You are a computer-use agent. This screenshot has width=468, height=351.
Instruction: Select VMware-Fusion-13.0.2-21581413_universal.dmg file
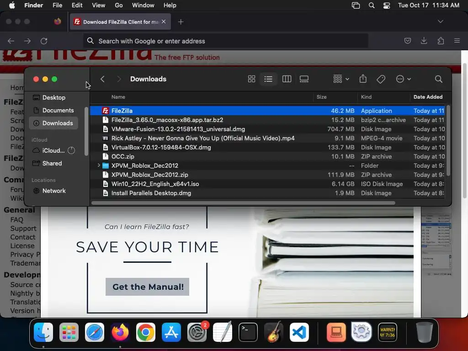point(267,129)
